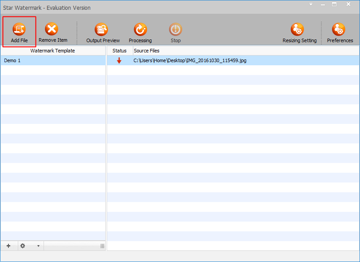Click the panel grip handle at bottom
Screen dimensions: 360x262
(x=102, y=246)
